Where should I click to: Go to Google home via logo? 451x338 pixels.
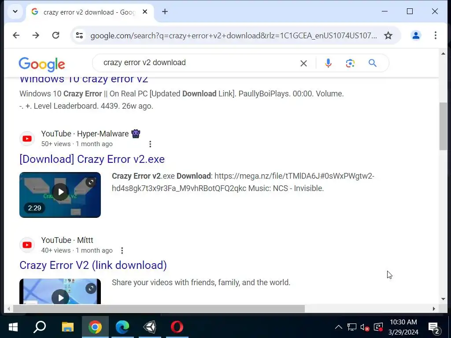(42, 64)
